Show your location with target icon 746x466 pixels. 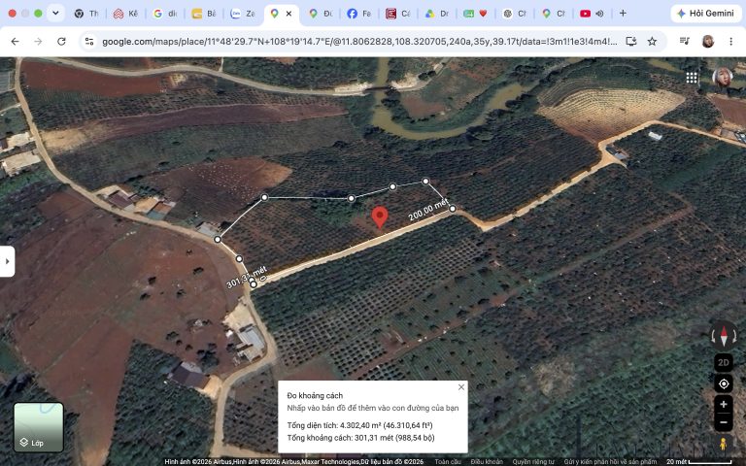click(x=723, y=383)
